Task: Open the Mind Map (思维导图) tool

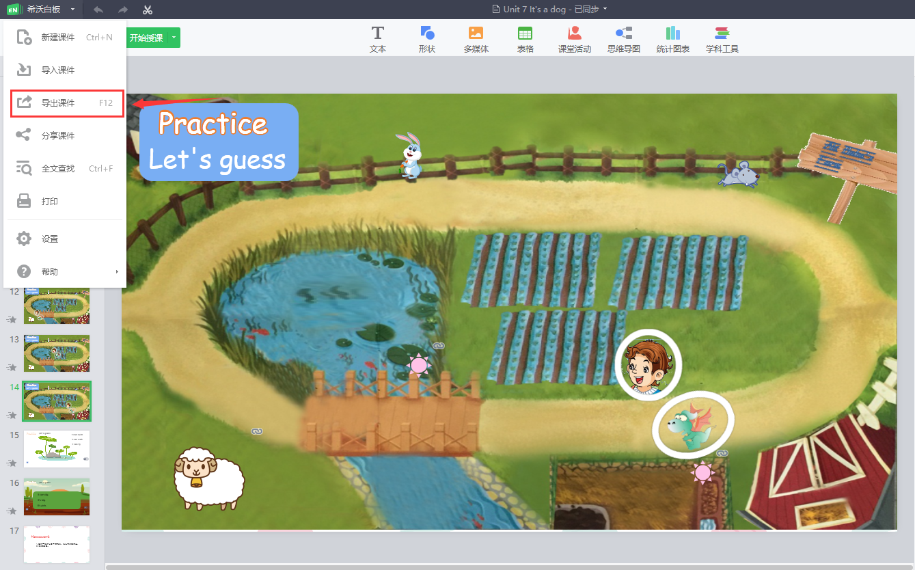Action: (623, 39)
